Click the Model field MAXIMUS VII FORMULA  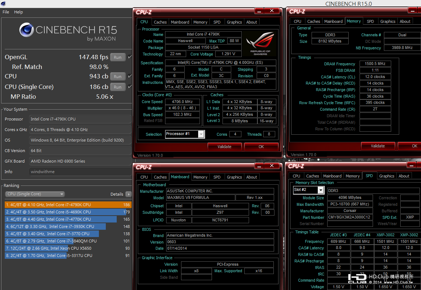tap(200, 197)
